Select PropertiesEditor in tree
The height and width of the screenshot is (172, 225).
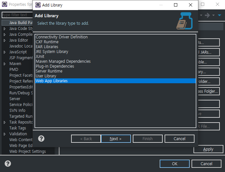(21, 87)
